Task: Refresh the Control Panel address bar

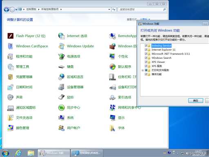Action: click(x=114, y=9)
